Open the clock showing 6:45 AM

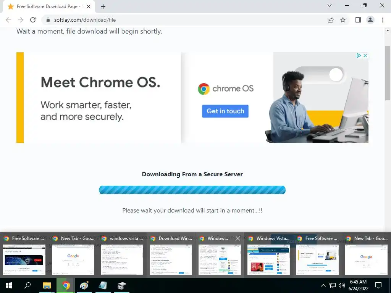pyautogui.click(x=358, y=285)
